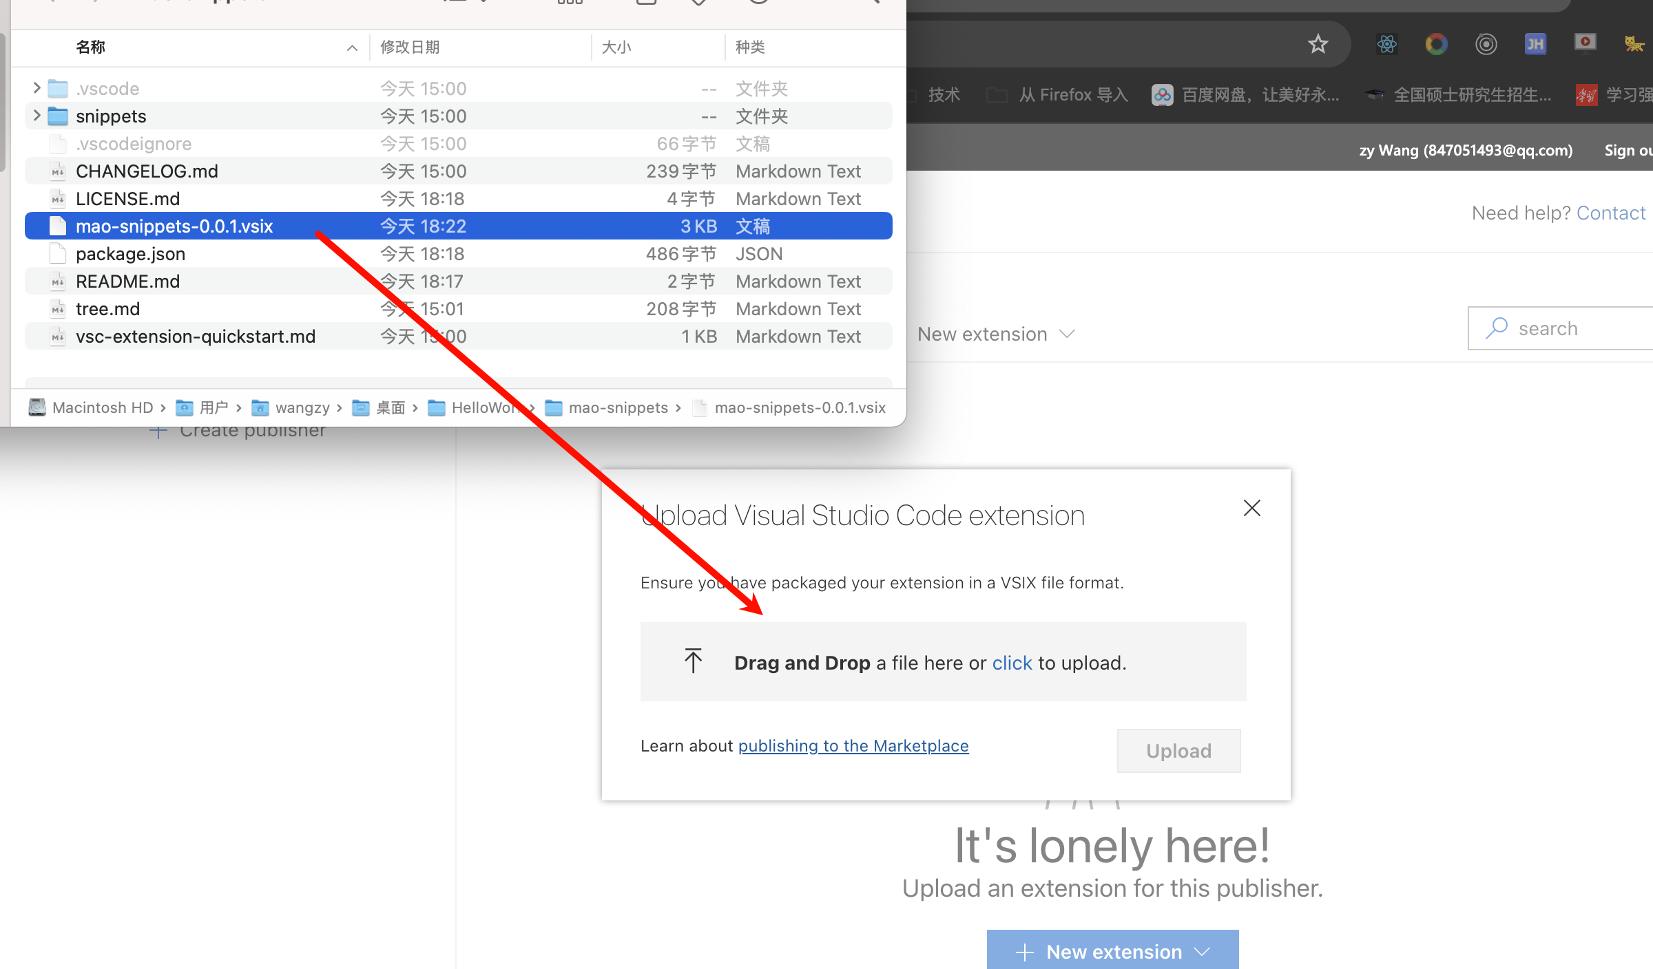
Task: Click the extension search field
Action: click(1561, 328)
